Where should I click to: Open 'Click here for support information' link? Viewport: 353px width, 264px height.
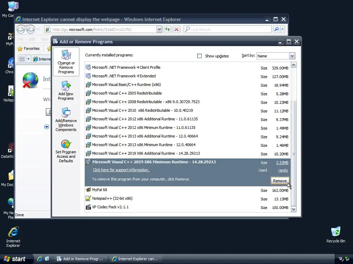pos(121,170)
